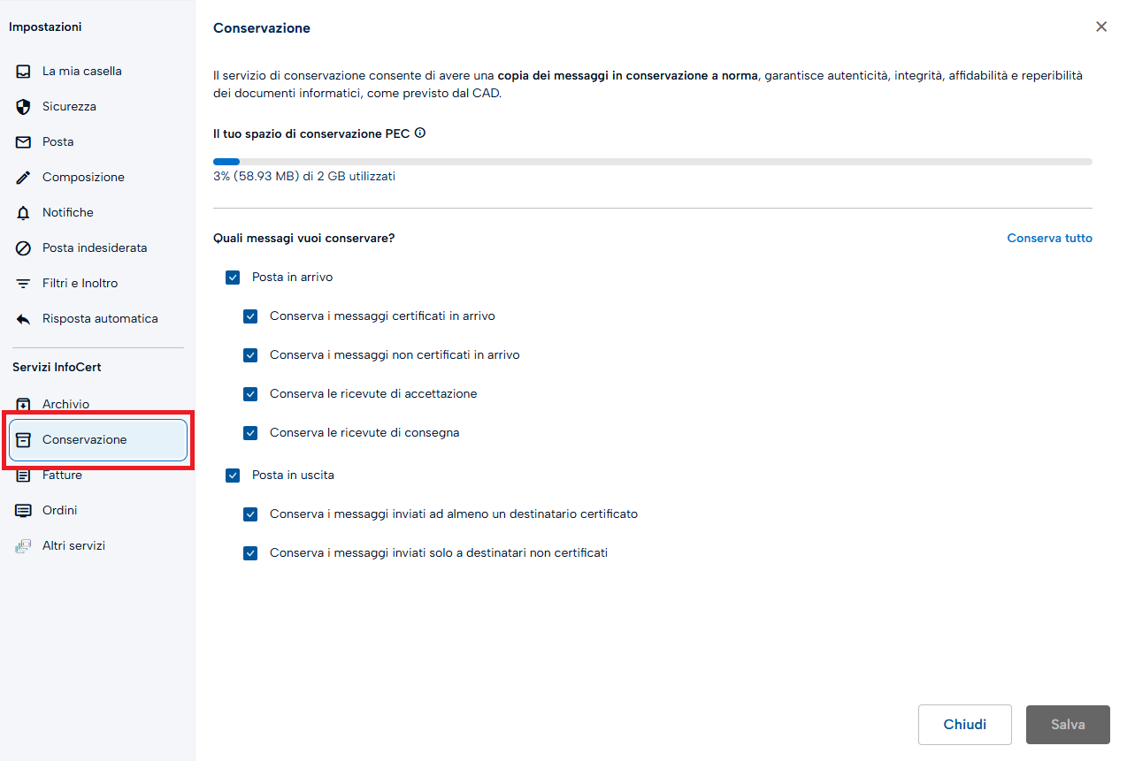Uncheck the Posta in arrivo checkbox
The height and width of the screenshot is (761, 1127).
click(x=233, y=278)
